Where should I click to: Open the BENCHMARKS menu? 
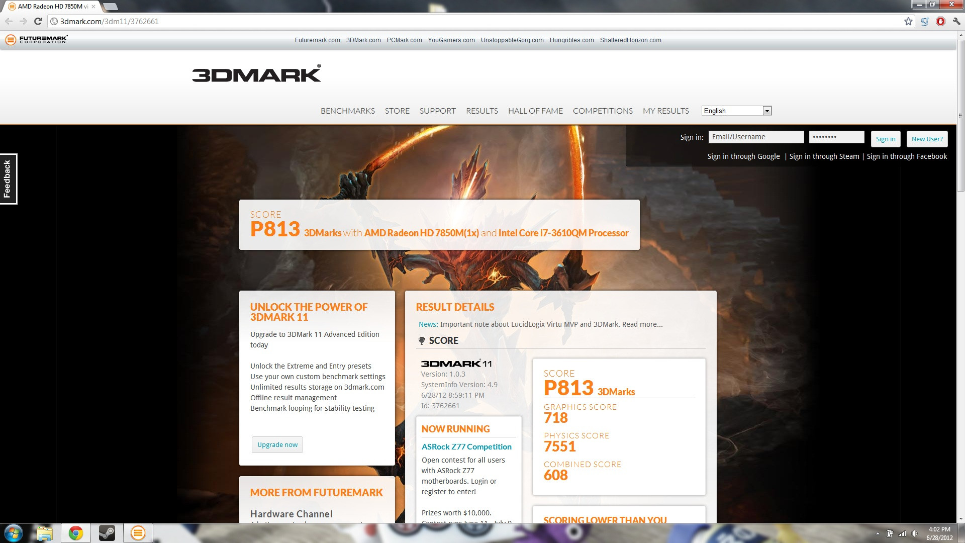coord(348,111)
